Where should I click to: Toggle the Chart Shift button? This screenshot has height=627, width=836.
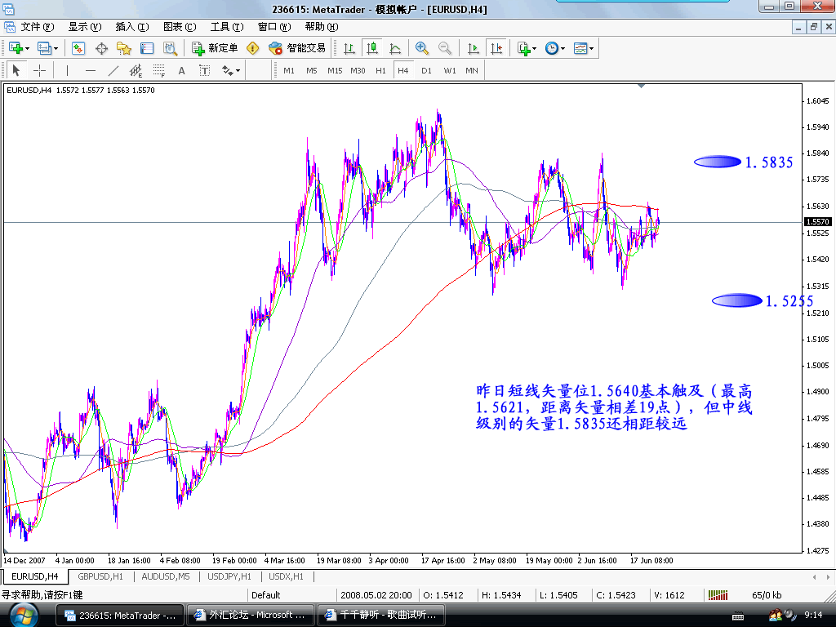point(496,48)
